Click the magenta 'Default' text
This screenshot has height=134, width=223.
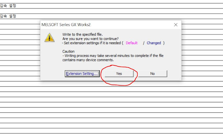[132, 43]
